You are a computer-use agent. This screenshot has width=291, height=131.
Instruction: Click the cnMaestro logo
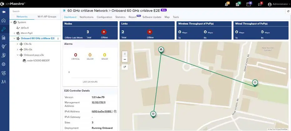(x=13, y=3)
